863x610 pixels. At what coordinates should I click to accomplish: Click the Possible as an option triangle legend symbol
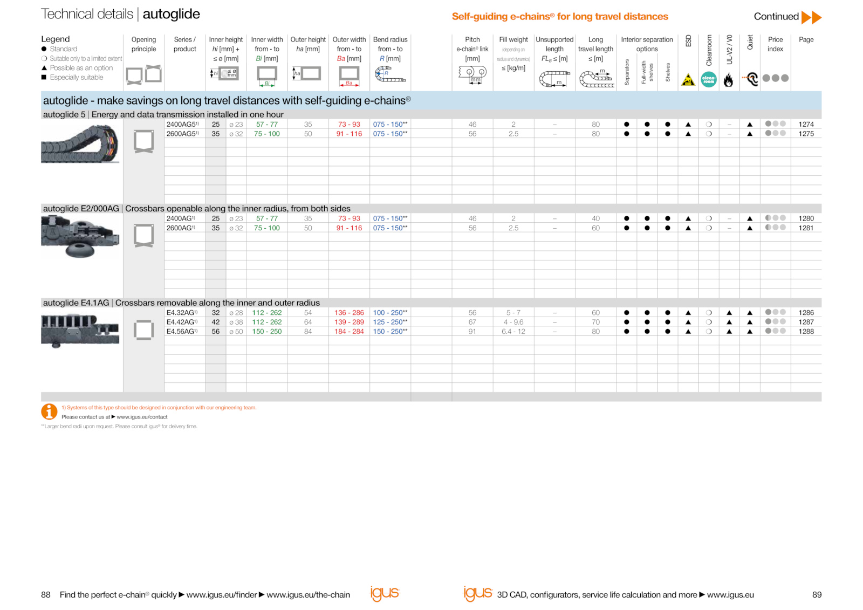click(44, 68)
